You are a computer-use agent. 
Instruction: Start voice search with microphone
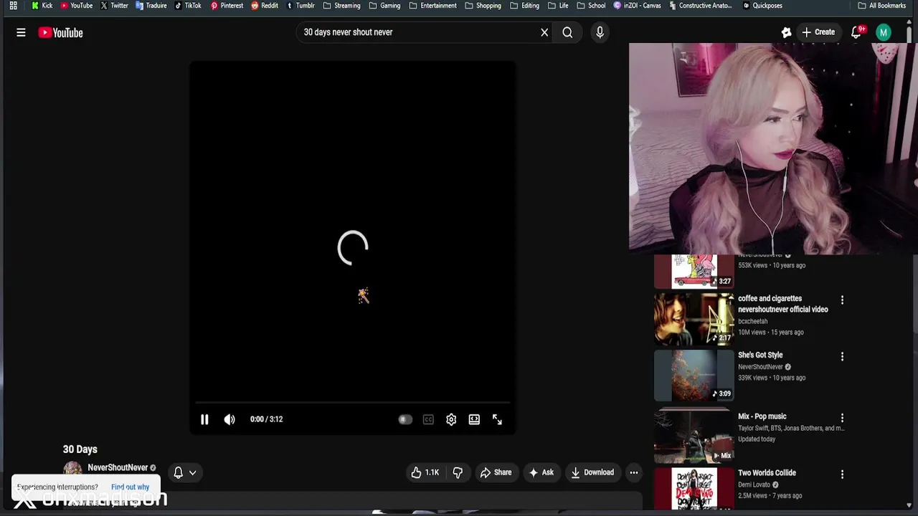click(600, 32)
